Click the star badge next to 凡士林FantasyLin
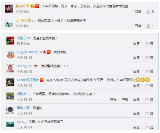Image resolution: width=160 pixels, height=133 pixels. point(45,52)
